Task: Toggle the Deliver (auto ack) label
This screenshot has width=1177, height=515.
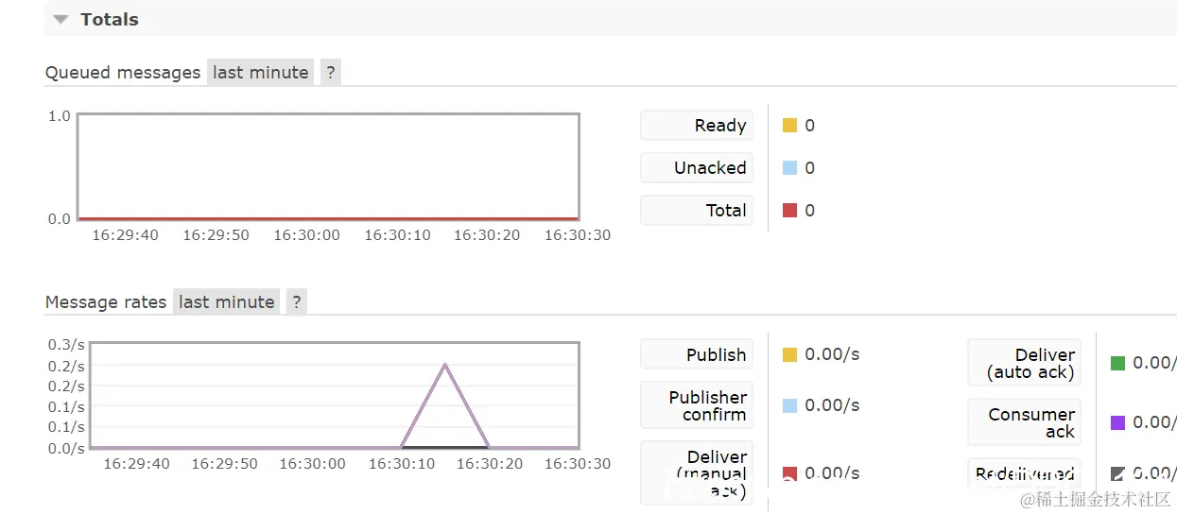Action: (1024, 363)
